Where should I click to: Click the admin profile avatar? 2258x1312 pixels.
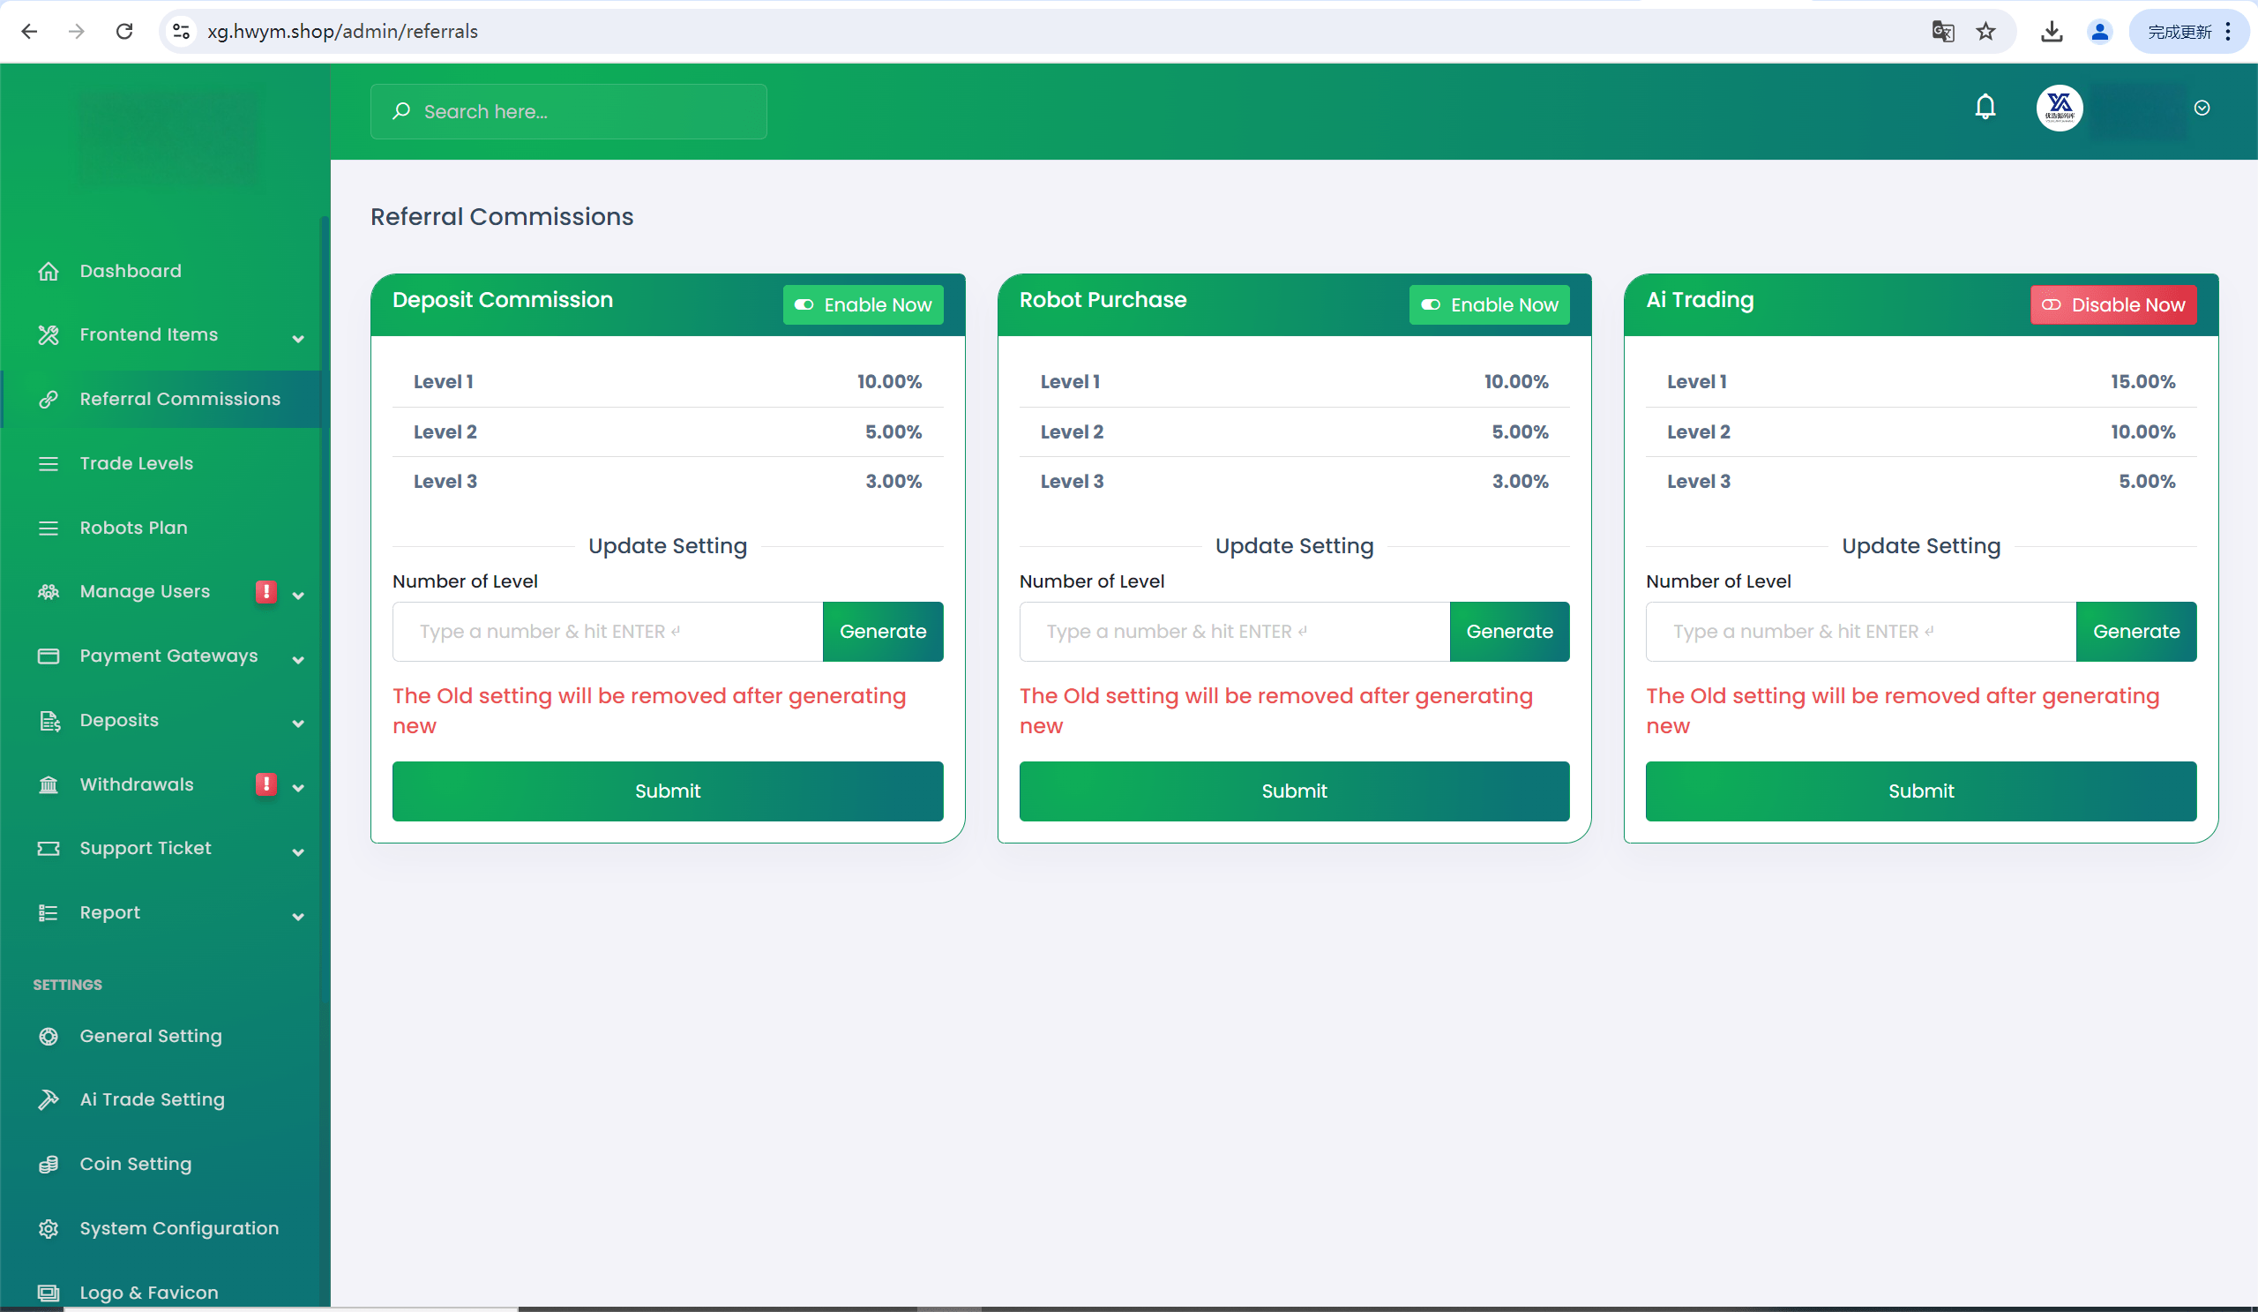point(2059,109)
